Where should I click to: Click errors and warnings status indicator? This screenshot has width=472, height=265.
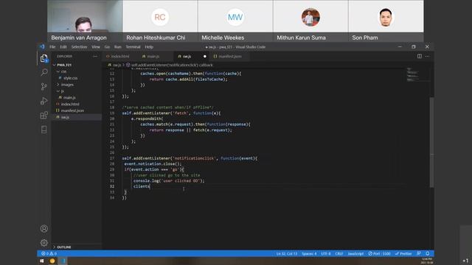(49, 253)
